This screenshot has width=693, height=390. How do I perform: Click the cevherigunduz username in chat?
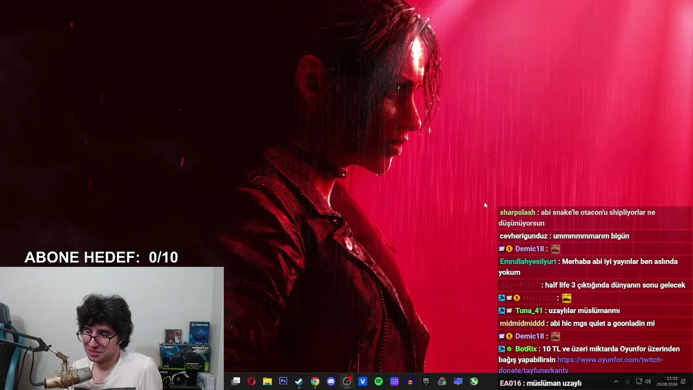[x=524, y=236]
